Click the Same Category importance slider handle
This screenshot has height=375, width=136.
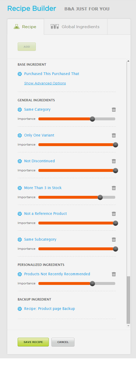pyautogui.click(x=92, y=119)
